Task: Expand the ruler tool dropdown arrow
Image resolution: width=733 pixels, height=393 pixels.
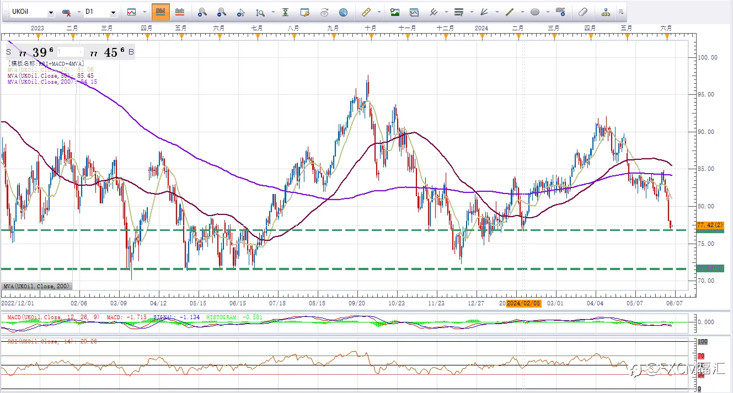Action: pyautogui.click(x=379, y=12)
